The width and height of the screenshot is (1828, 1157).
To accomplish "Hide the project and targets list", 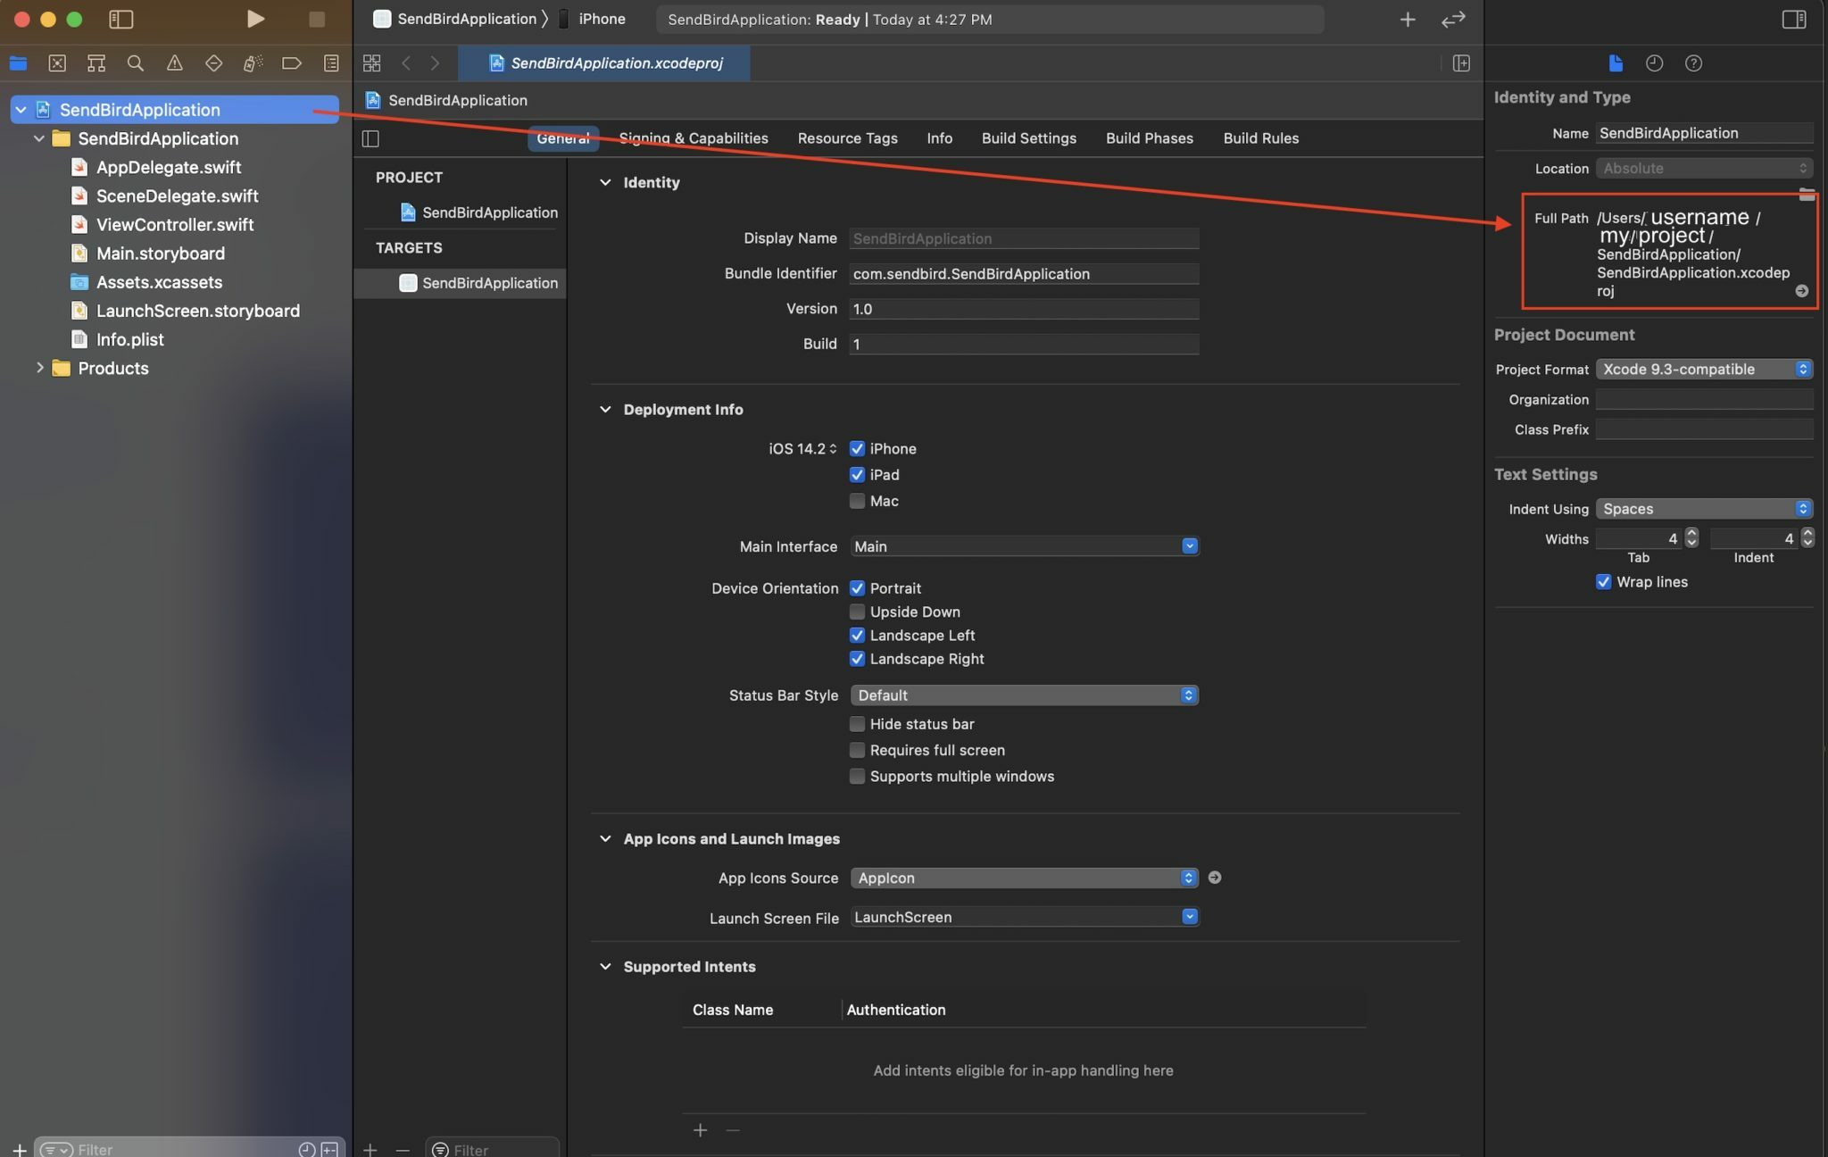I will pyautogui.click(x=370, y=138).
